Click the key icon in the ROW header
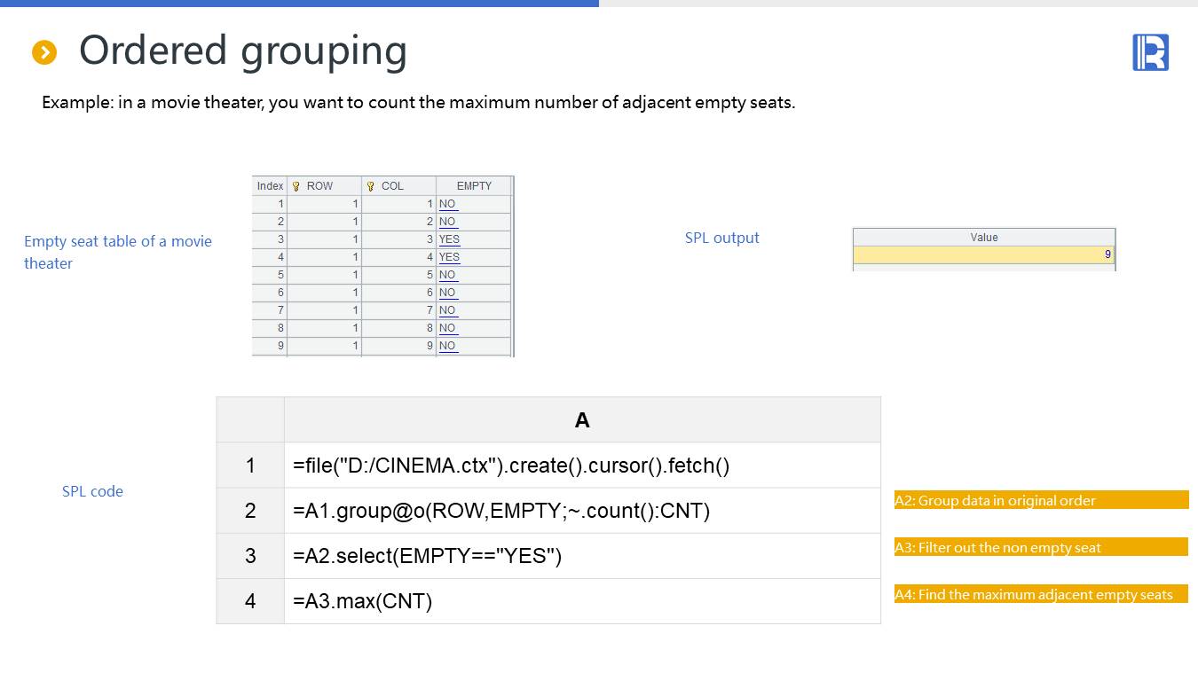Image resolution: width=1198 pixels, height=673 pixels. (x=296, y=186)
